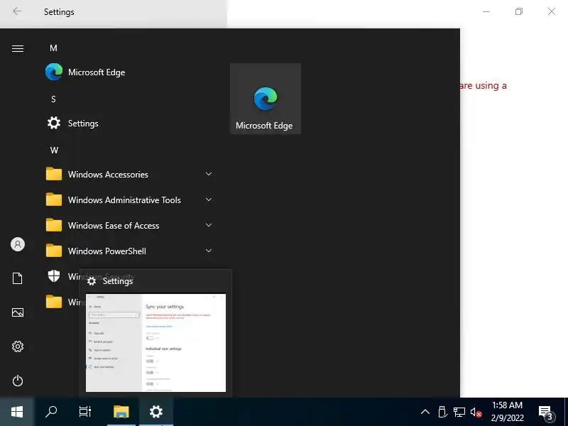Open File Explorer from taskbar

[x=121, y=412]
